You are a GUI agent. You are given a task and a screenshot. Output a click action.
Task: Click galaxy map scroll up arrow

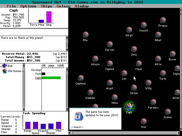[181, 10]
